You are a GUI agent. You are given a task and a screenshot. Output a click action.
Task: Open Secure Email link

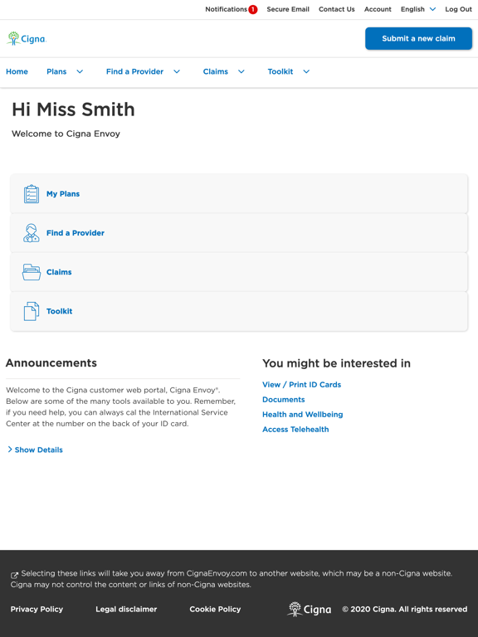click(x=288, y=9)
